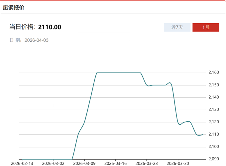Click the 废钢报价 panel title
The width and height of the screenshot is (226, 166).
(x=14, y=7)
